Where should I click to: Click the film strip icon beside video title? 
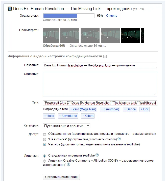[x=10, y=9]
